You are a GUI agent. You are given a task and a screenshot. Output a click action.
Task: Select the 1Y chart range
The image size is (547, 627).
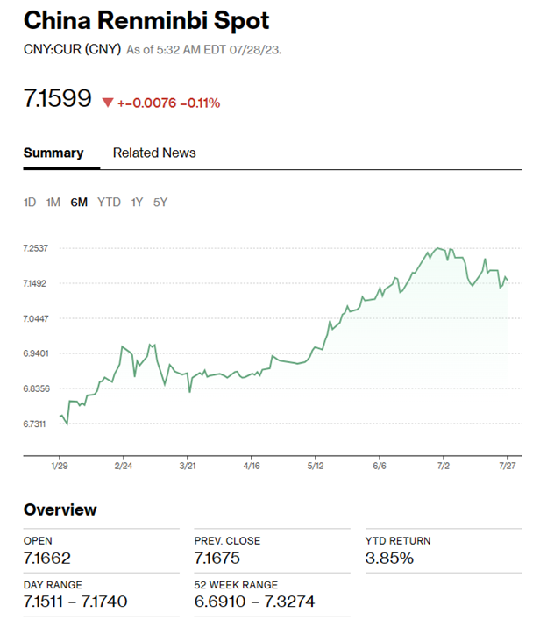[x=137, y=203]
